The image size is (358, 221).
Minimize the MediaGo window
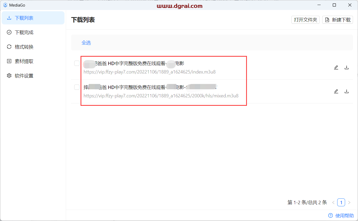319,5
